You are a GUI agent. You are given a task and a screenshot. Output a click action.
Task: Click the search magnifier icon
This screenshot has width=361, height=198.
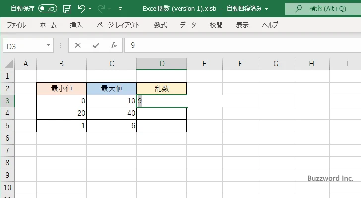(299, 9)
